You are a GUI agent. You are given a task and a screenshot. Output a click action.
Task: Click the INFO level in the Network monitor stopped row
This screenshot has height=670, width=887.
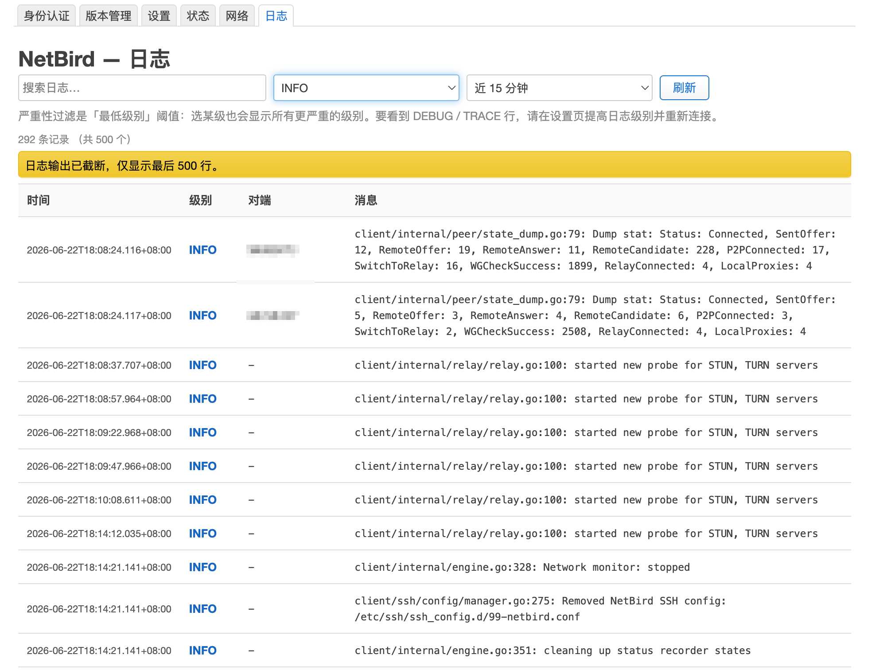click(x=203, y=567)
